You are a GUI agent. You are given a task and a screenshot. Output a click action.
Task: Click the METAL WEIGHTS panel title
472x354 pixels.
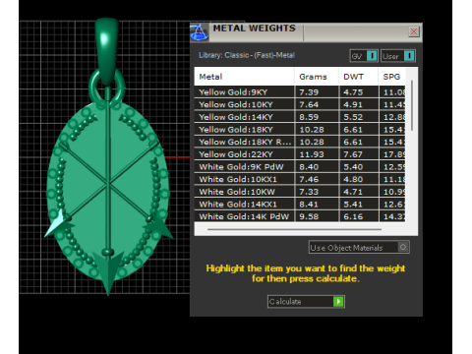pos(254,29)
